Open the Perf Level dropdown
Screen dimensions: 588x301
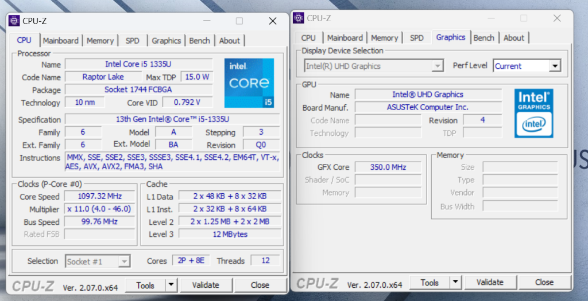click(x=554, y=66)
